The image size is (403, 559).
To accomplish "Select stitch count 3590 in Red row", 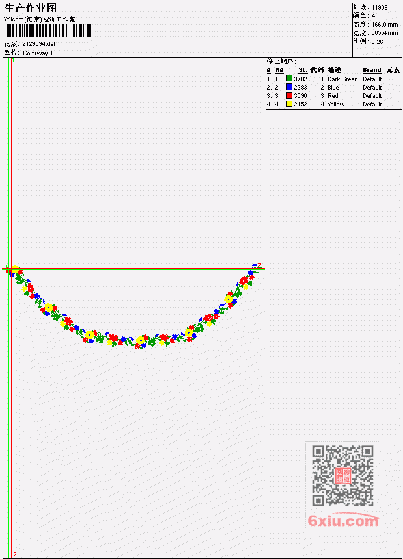I will [x=300, y=96].
